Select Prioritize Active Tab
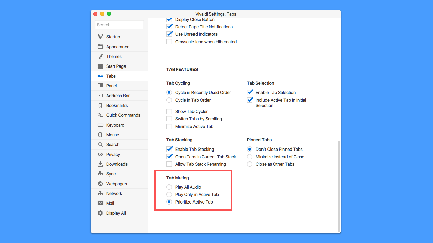The width and height of the screenshot is (433, 243). [x=169, y=202]
